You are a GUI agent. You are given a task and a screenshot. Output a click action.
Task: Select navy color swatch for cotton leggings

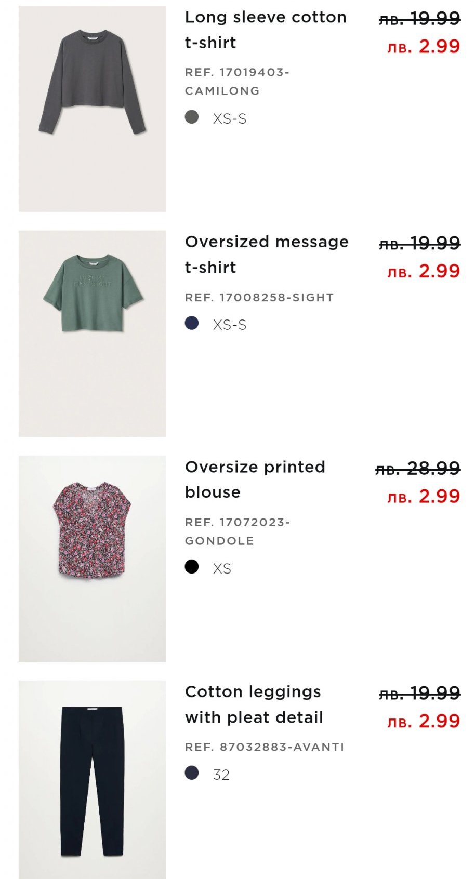[192, 773]
